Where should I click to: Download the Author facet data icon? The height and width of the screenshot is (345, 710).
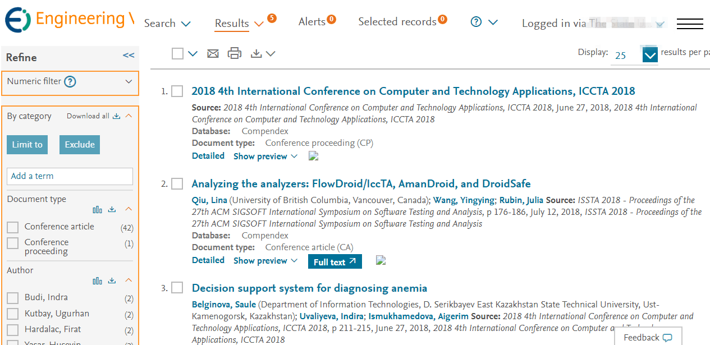[x=112, y=280]
